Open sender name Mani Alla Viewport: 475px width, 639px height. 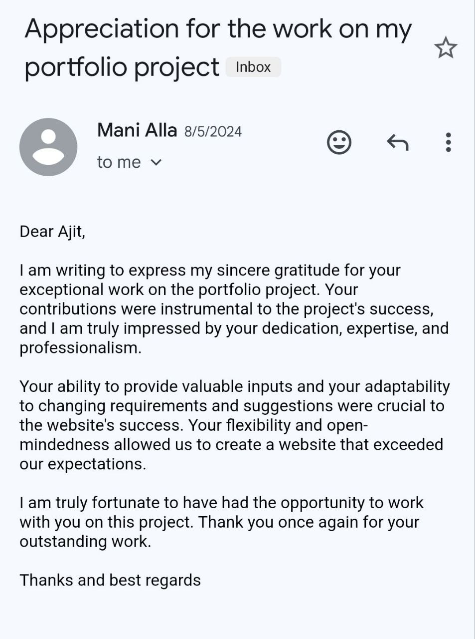click(x=137, y=130)
